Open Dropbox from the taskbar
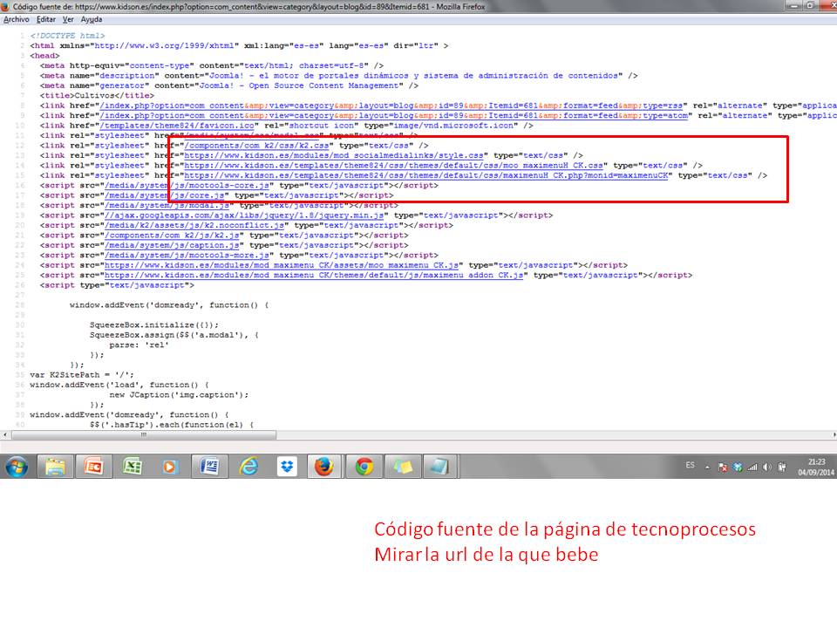 coord(287,467)
